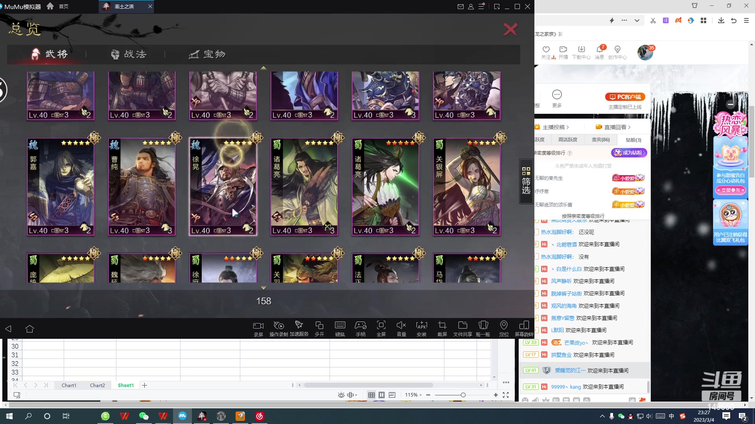Screen dimensions: 755x424
Task: Select the 徐晃 hero card
Action: 223,187
